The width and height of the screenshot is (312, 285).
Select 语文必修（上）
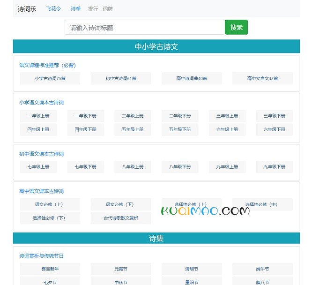tap(50, 204)
